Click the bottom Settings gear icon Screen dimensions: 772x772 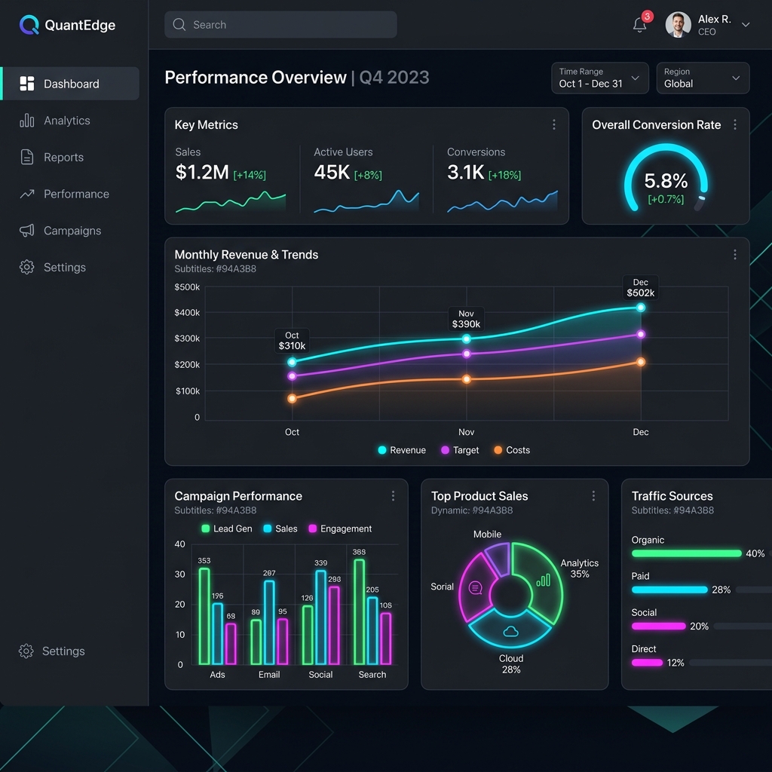pyautogui.click(x=26, y=651)
